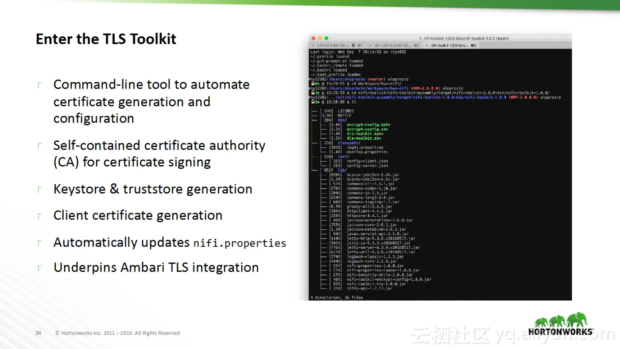Click commons-io-2.5.jar in the listing
The height and width of the screenshot is (349, 620).
click(x=367, y=193)
